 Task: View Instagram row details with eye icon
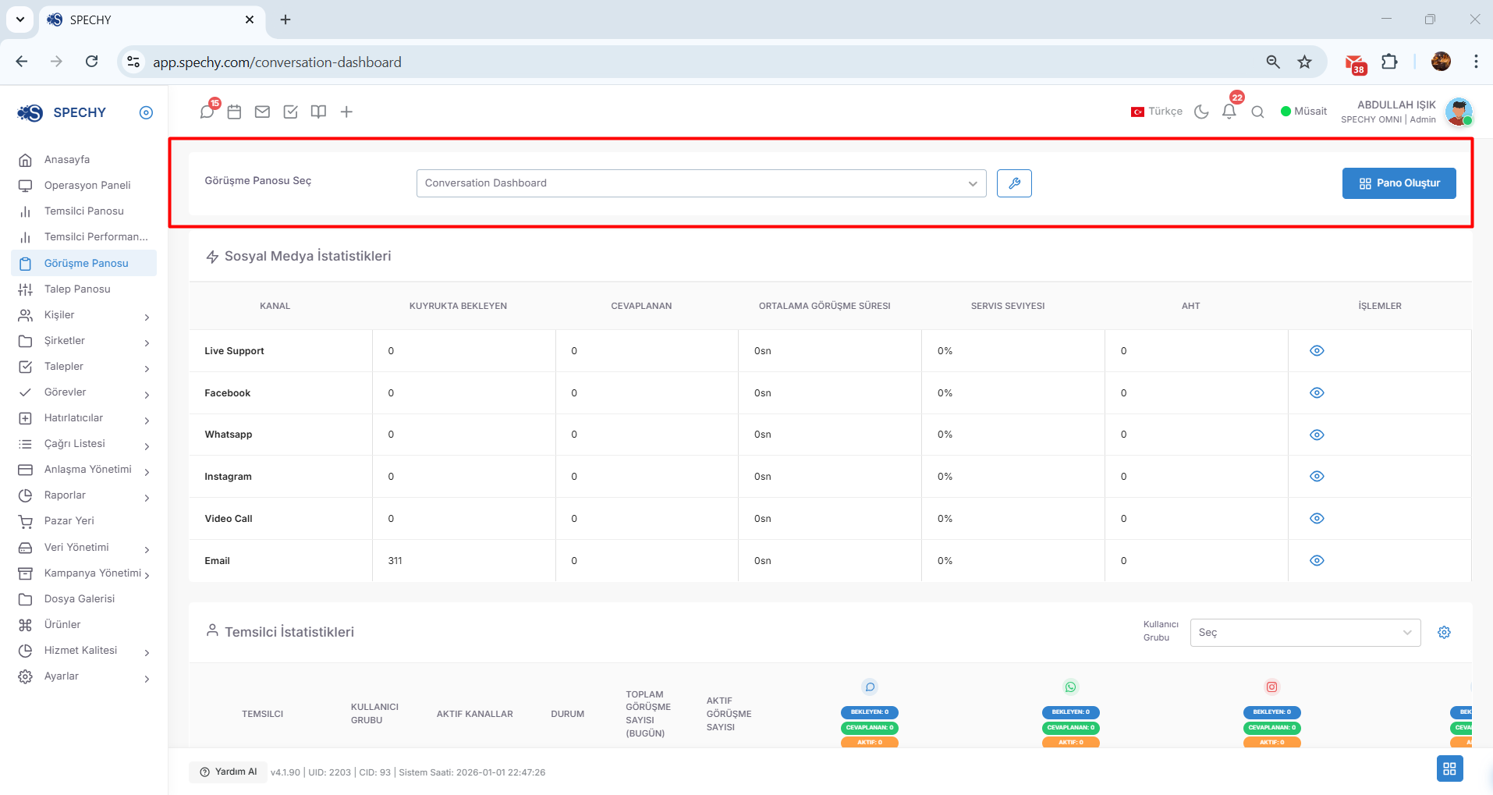click(1317, 476)
